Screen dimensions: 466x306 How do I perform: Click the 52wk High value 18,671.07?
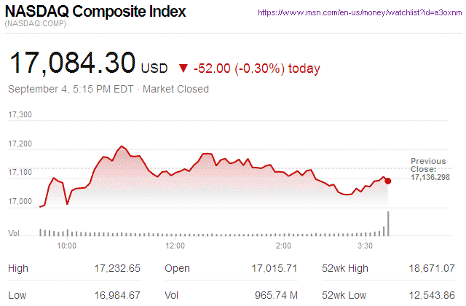[x=432, y=268]
